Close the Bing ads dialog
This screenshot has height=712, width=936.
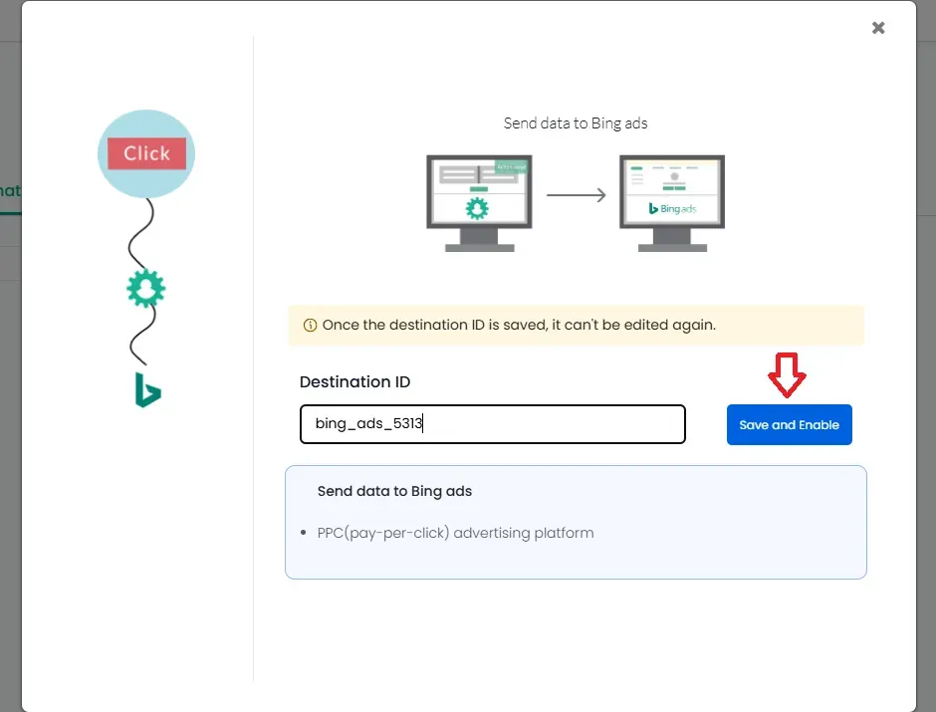[x=878, y=28]
